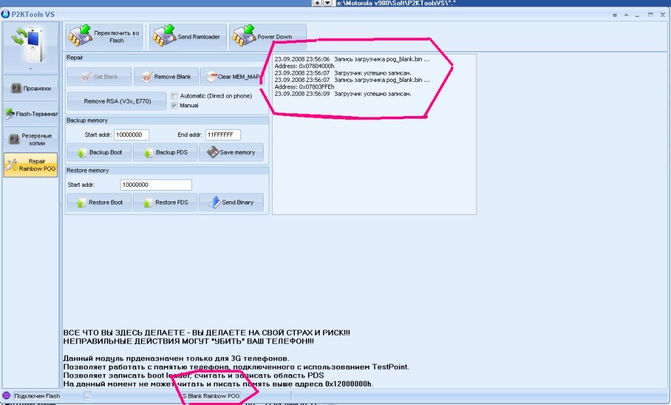Screen dimensions: 671x405
Task: Click the Переключить во Flash button label
Action: pos(117,37)
